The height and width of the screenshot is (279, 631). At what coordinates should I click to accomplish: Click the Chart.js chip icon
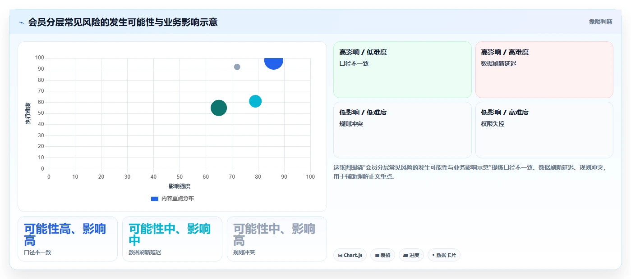(340, 256)
